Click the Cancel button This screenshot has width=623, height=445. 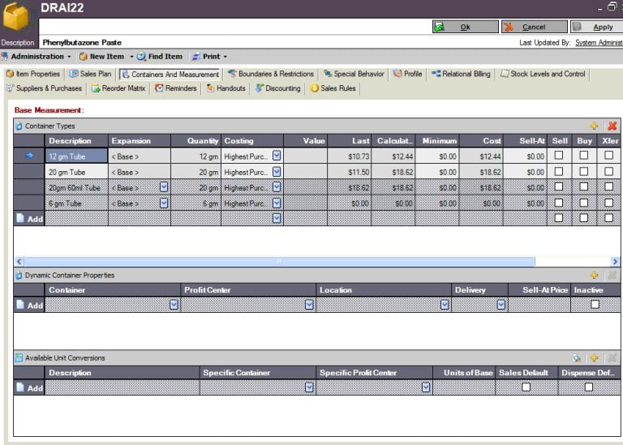coord(533,27)
